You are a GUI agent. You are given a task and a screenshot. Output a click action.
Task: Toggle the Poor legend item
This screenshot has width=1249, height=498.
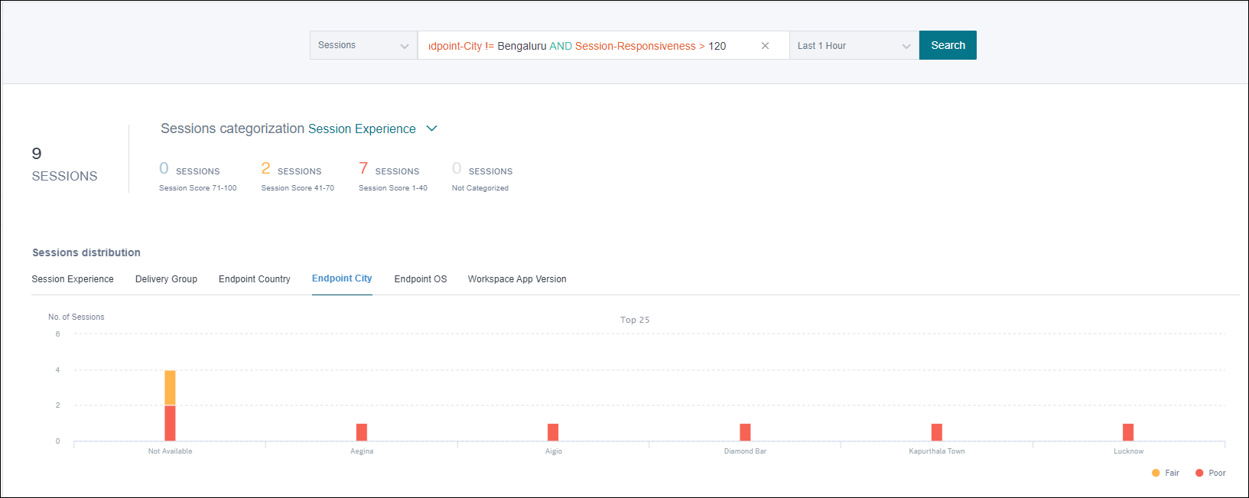(1211, 473)
